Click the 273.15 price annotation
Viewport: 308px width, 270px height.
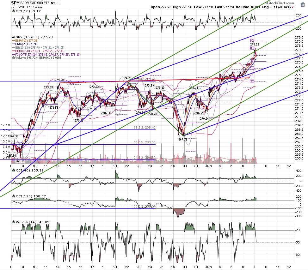click(x=48, y=87)
